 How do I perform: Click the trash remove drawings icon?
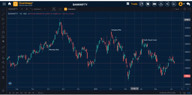coord(3,78)
